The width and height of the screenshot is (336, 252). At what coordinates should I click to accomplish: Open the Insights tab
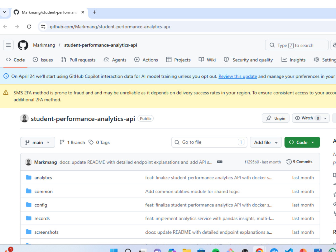click(x=293, y=60)
